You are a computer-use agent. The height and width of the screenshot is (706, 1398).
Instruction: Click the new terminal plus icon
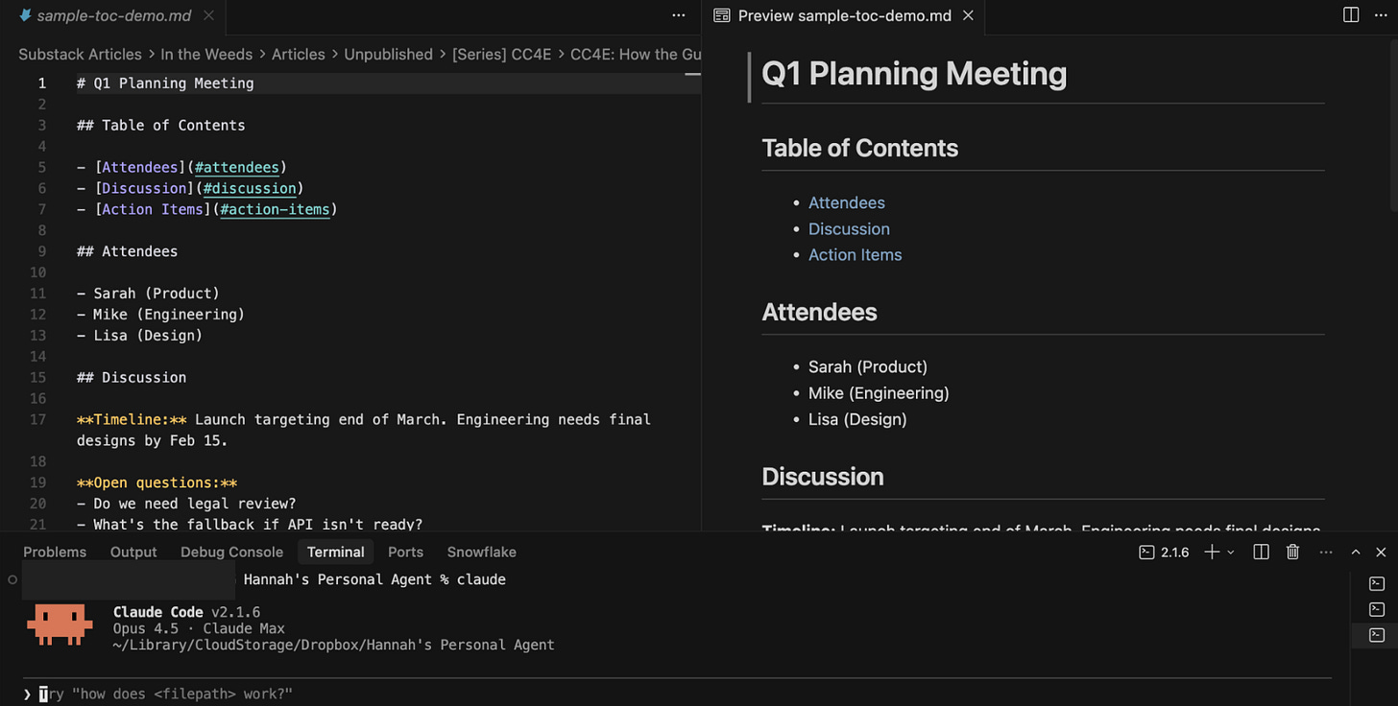coord(1212,552)
